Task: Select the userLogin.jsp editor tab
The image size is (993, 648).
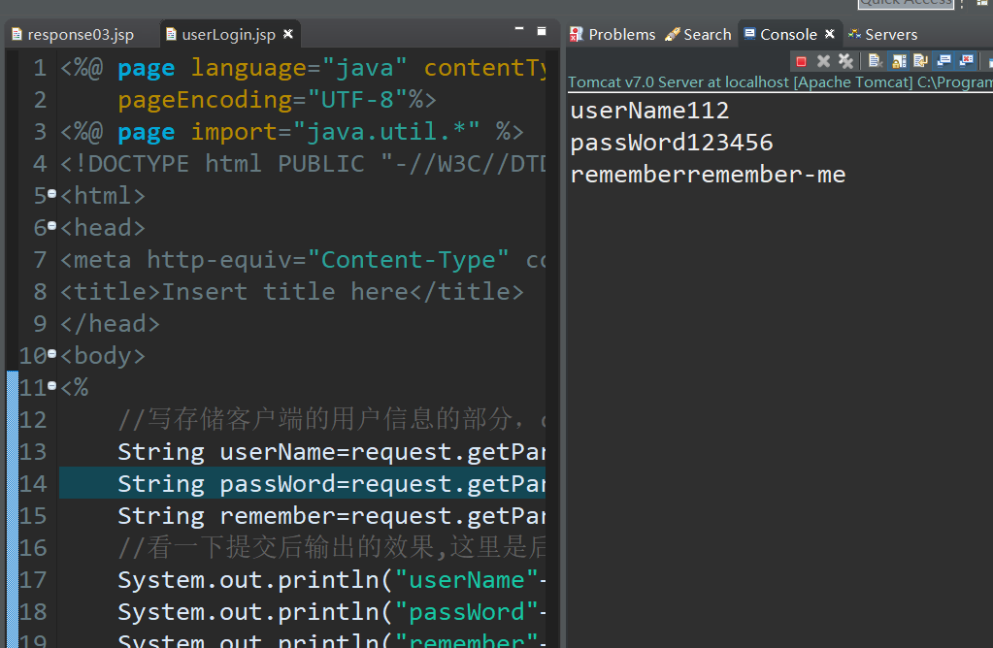Action: [x=228, y=34]
